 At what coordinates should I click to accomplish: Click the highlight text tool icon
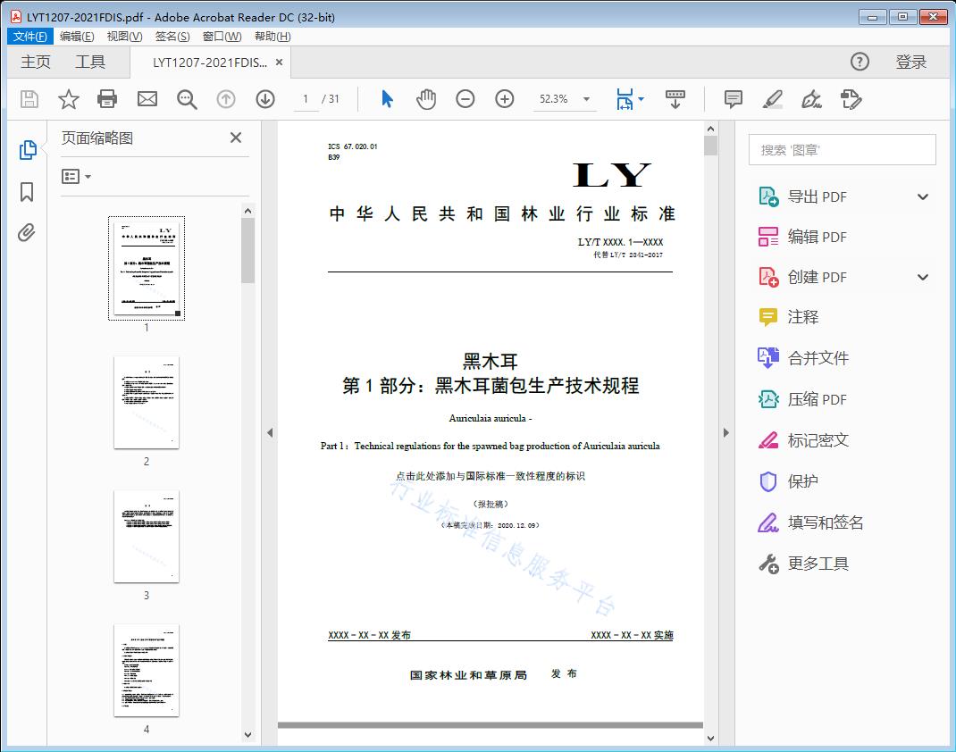[x=772, y=99]
